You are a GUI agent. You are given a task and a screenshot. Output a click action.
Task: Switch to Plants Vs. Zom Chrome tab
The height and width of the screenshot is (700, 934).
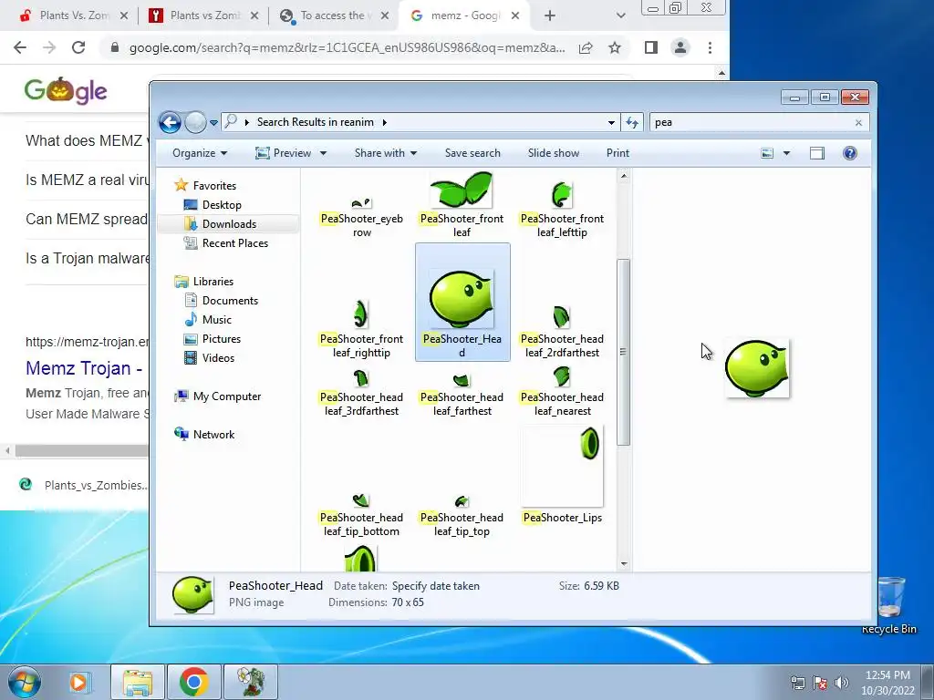[74, 15]
